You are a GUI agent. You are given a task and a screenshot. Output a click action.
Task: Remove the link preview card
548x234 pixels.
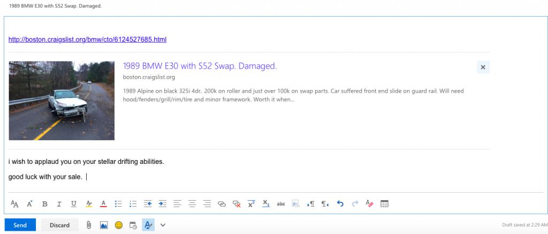483,67
